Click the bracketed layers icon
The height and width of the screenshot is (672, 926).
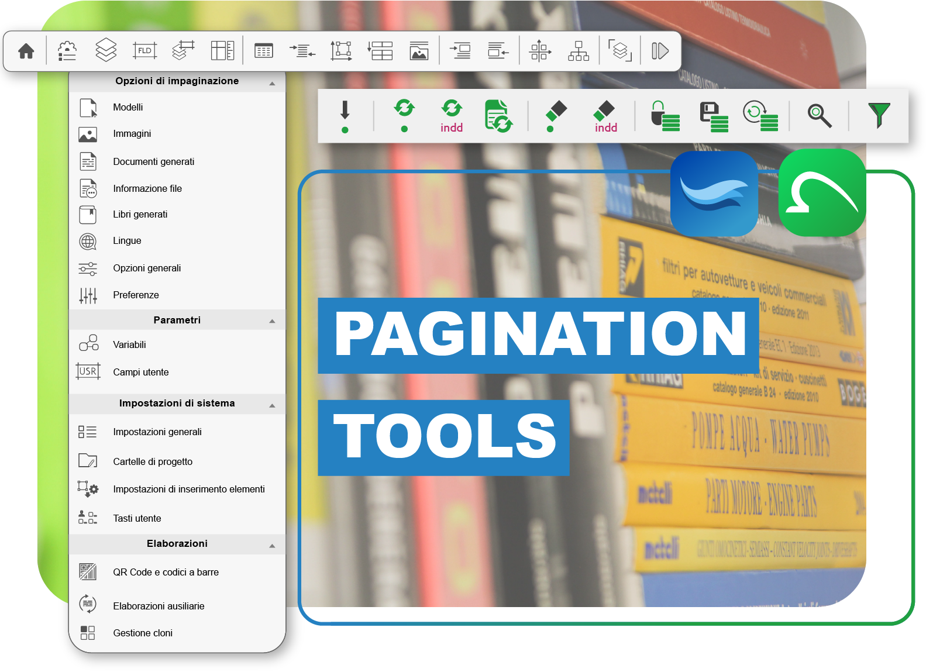click(x=620, y=51)
